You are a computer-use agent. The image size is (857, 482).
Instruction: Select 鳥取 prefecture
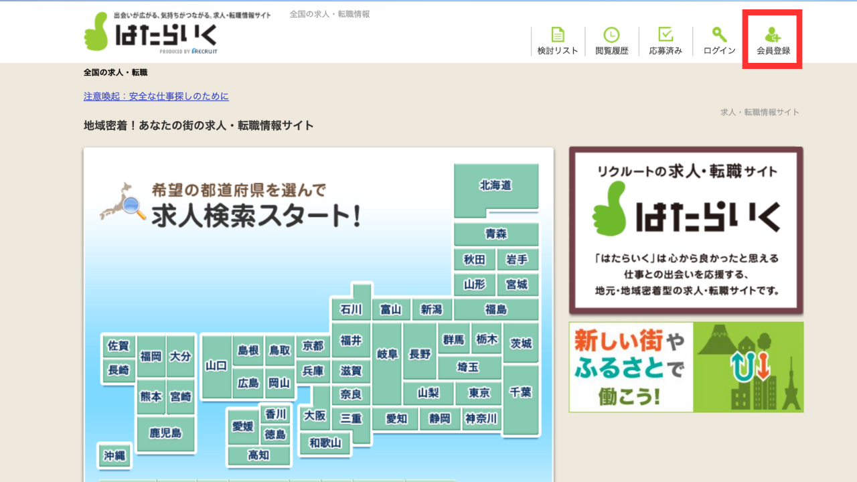[280, 351]
